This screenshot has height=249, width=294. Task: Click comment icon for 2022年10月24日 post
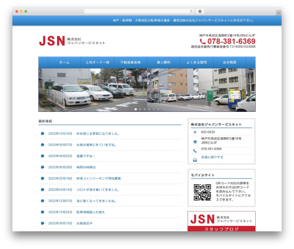click(42, 212)
